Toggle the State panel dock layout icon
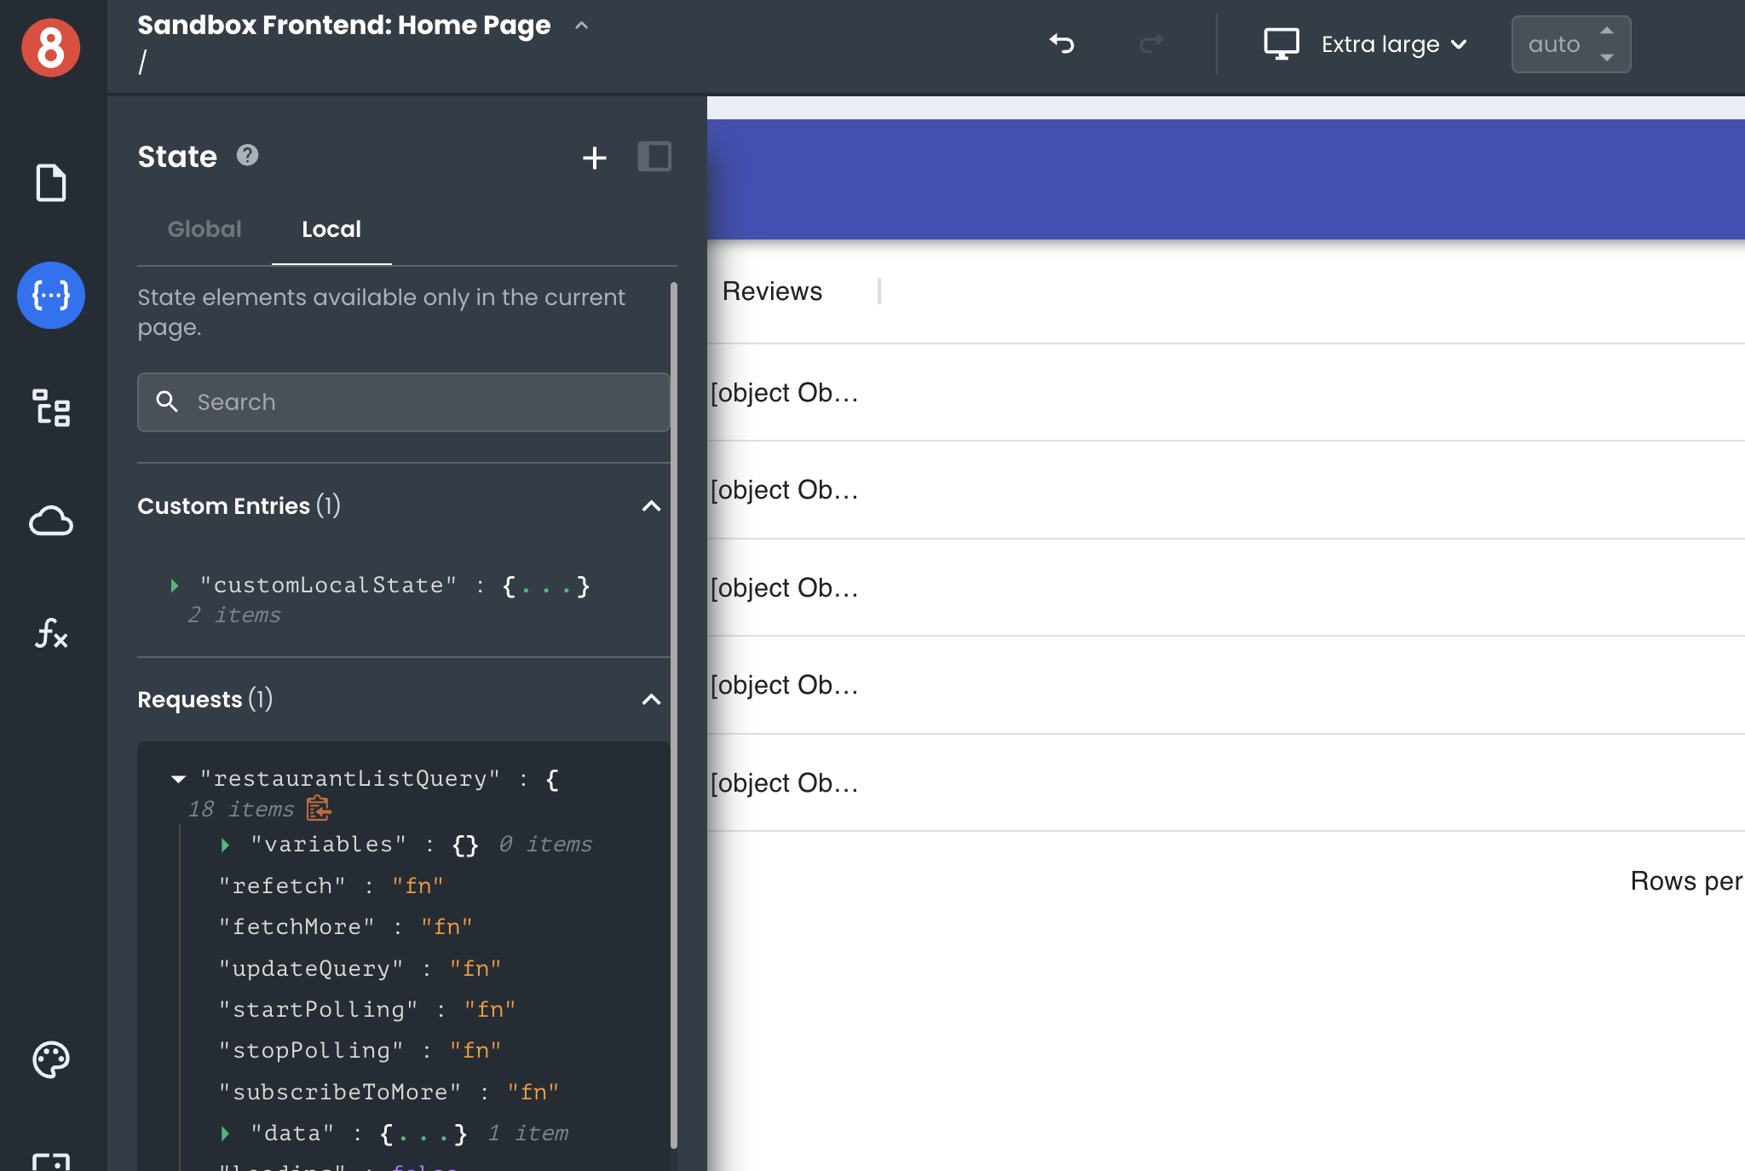This screenshot has height=1171, width=1745. (654, 157)
